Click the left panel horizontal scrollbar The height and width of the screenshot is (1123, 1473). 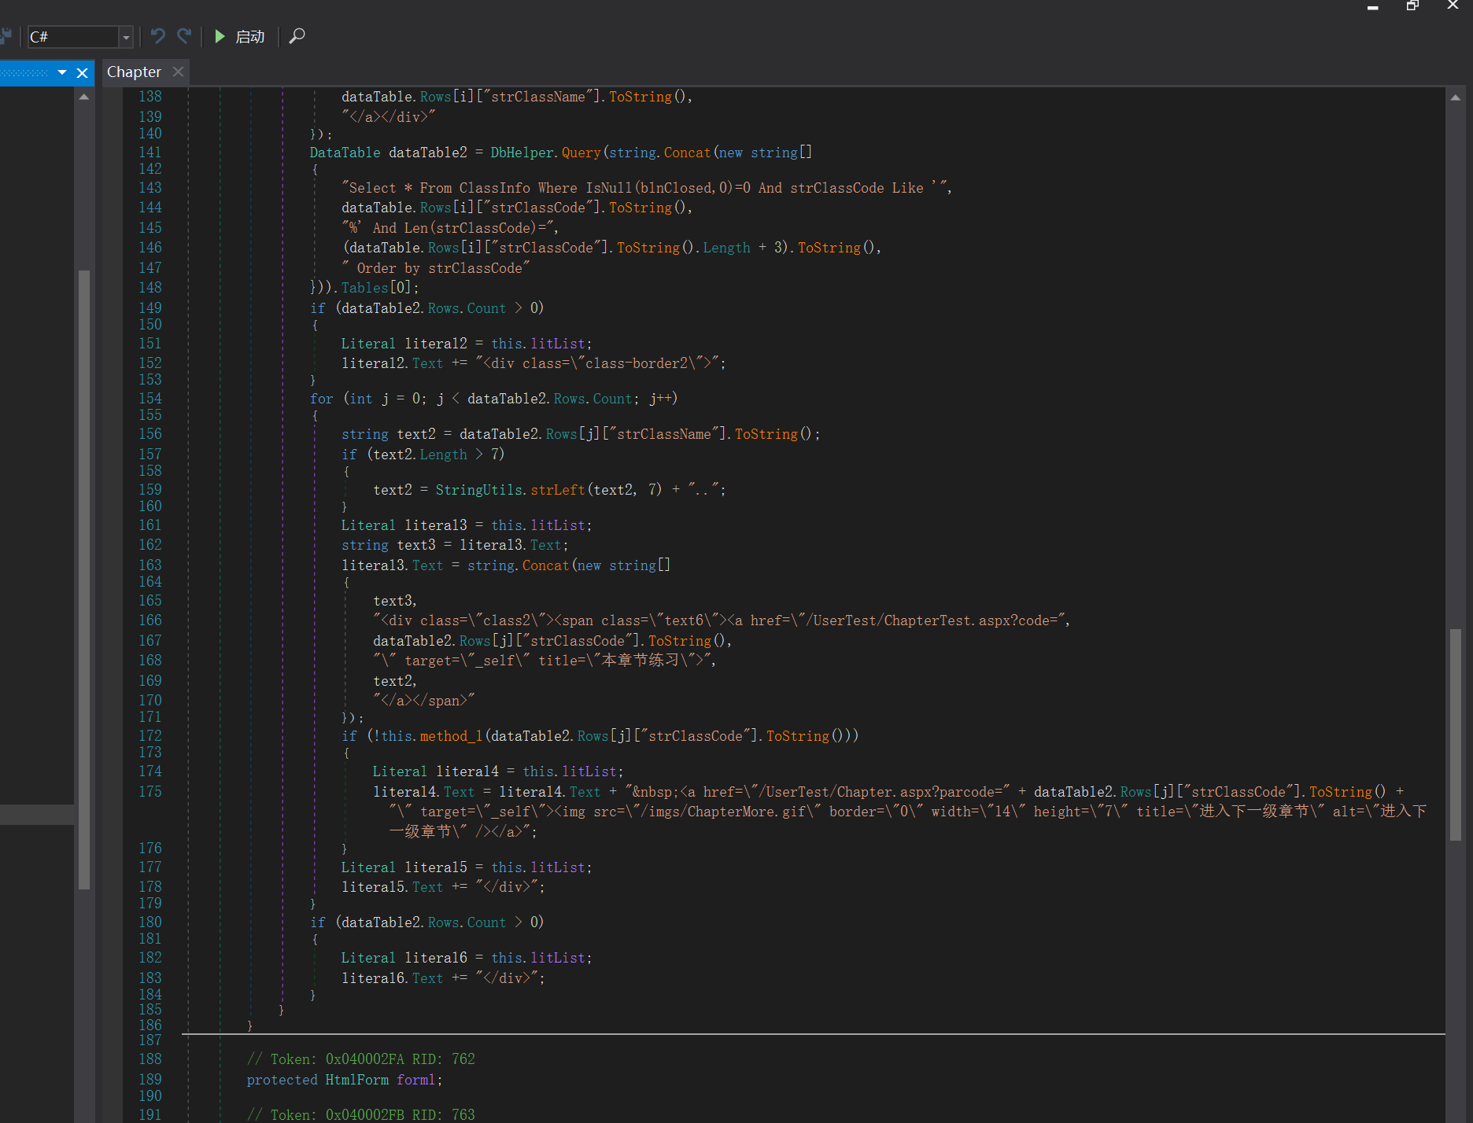pos(37,814)
